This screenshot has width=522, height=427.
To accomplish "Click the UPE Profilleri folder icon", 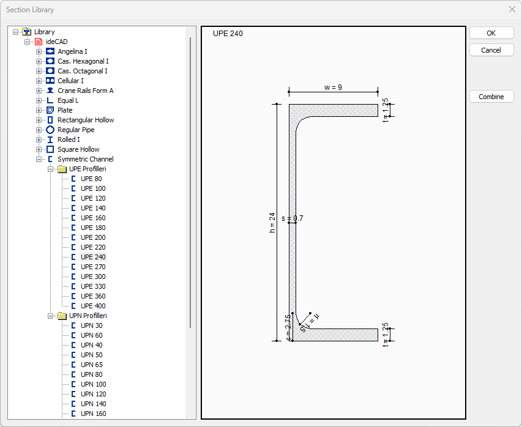I will (62, 169).
